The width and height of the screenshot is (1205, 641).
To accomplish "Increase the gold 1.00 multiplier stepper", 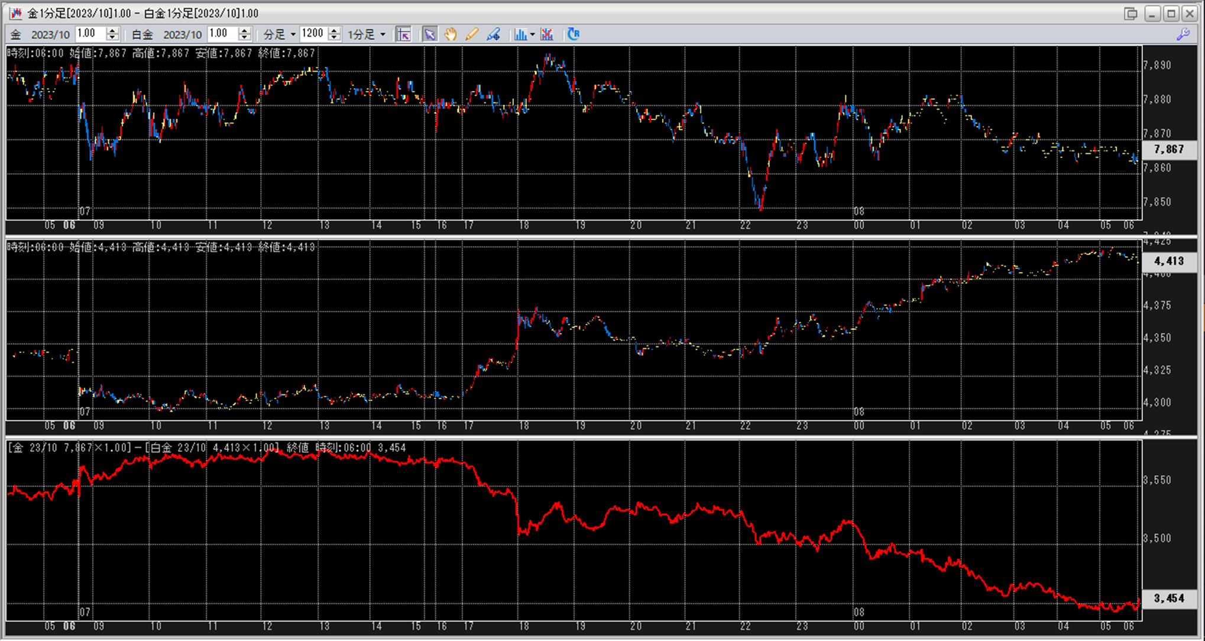I will click(x=112, y=31).
